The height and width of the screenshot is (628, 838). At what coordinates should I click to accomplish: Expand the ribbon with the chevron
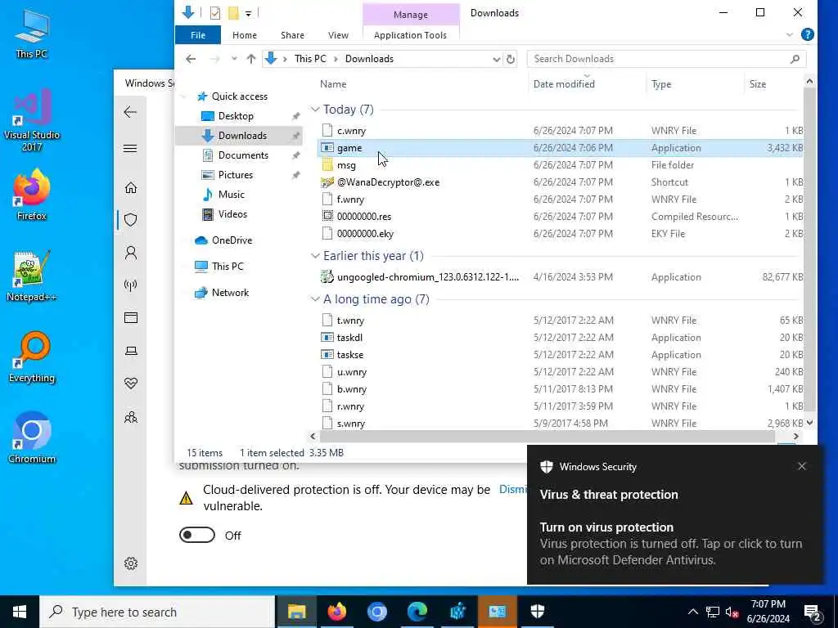790,34
